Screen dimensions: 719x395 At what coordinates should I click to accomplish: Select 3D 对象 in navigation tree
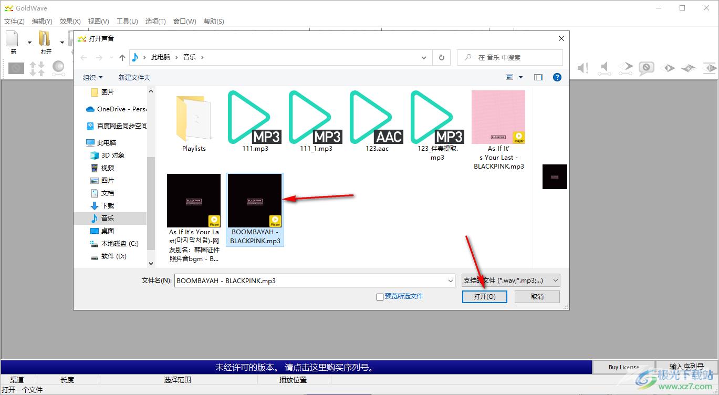coord(108,155)
